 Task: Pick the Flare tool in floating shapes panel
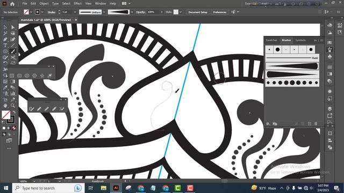(x=50, y=76)
